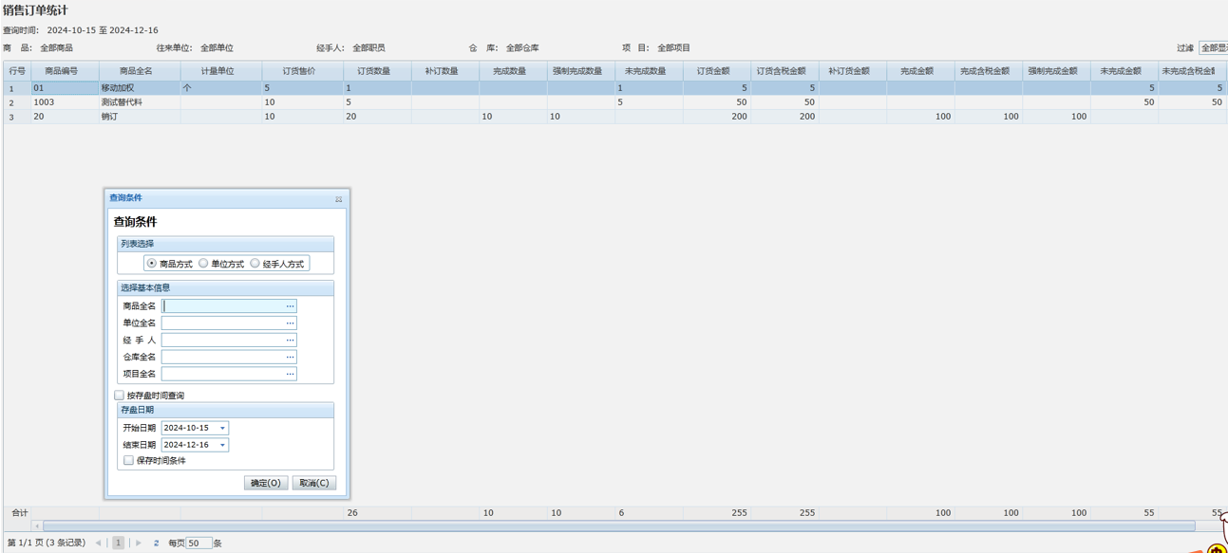The width and height of the screenshot is (1228, 553).
Task: Open the 过滤 filter dropdown at top right
Action: click(x=1213, y=48)
